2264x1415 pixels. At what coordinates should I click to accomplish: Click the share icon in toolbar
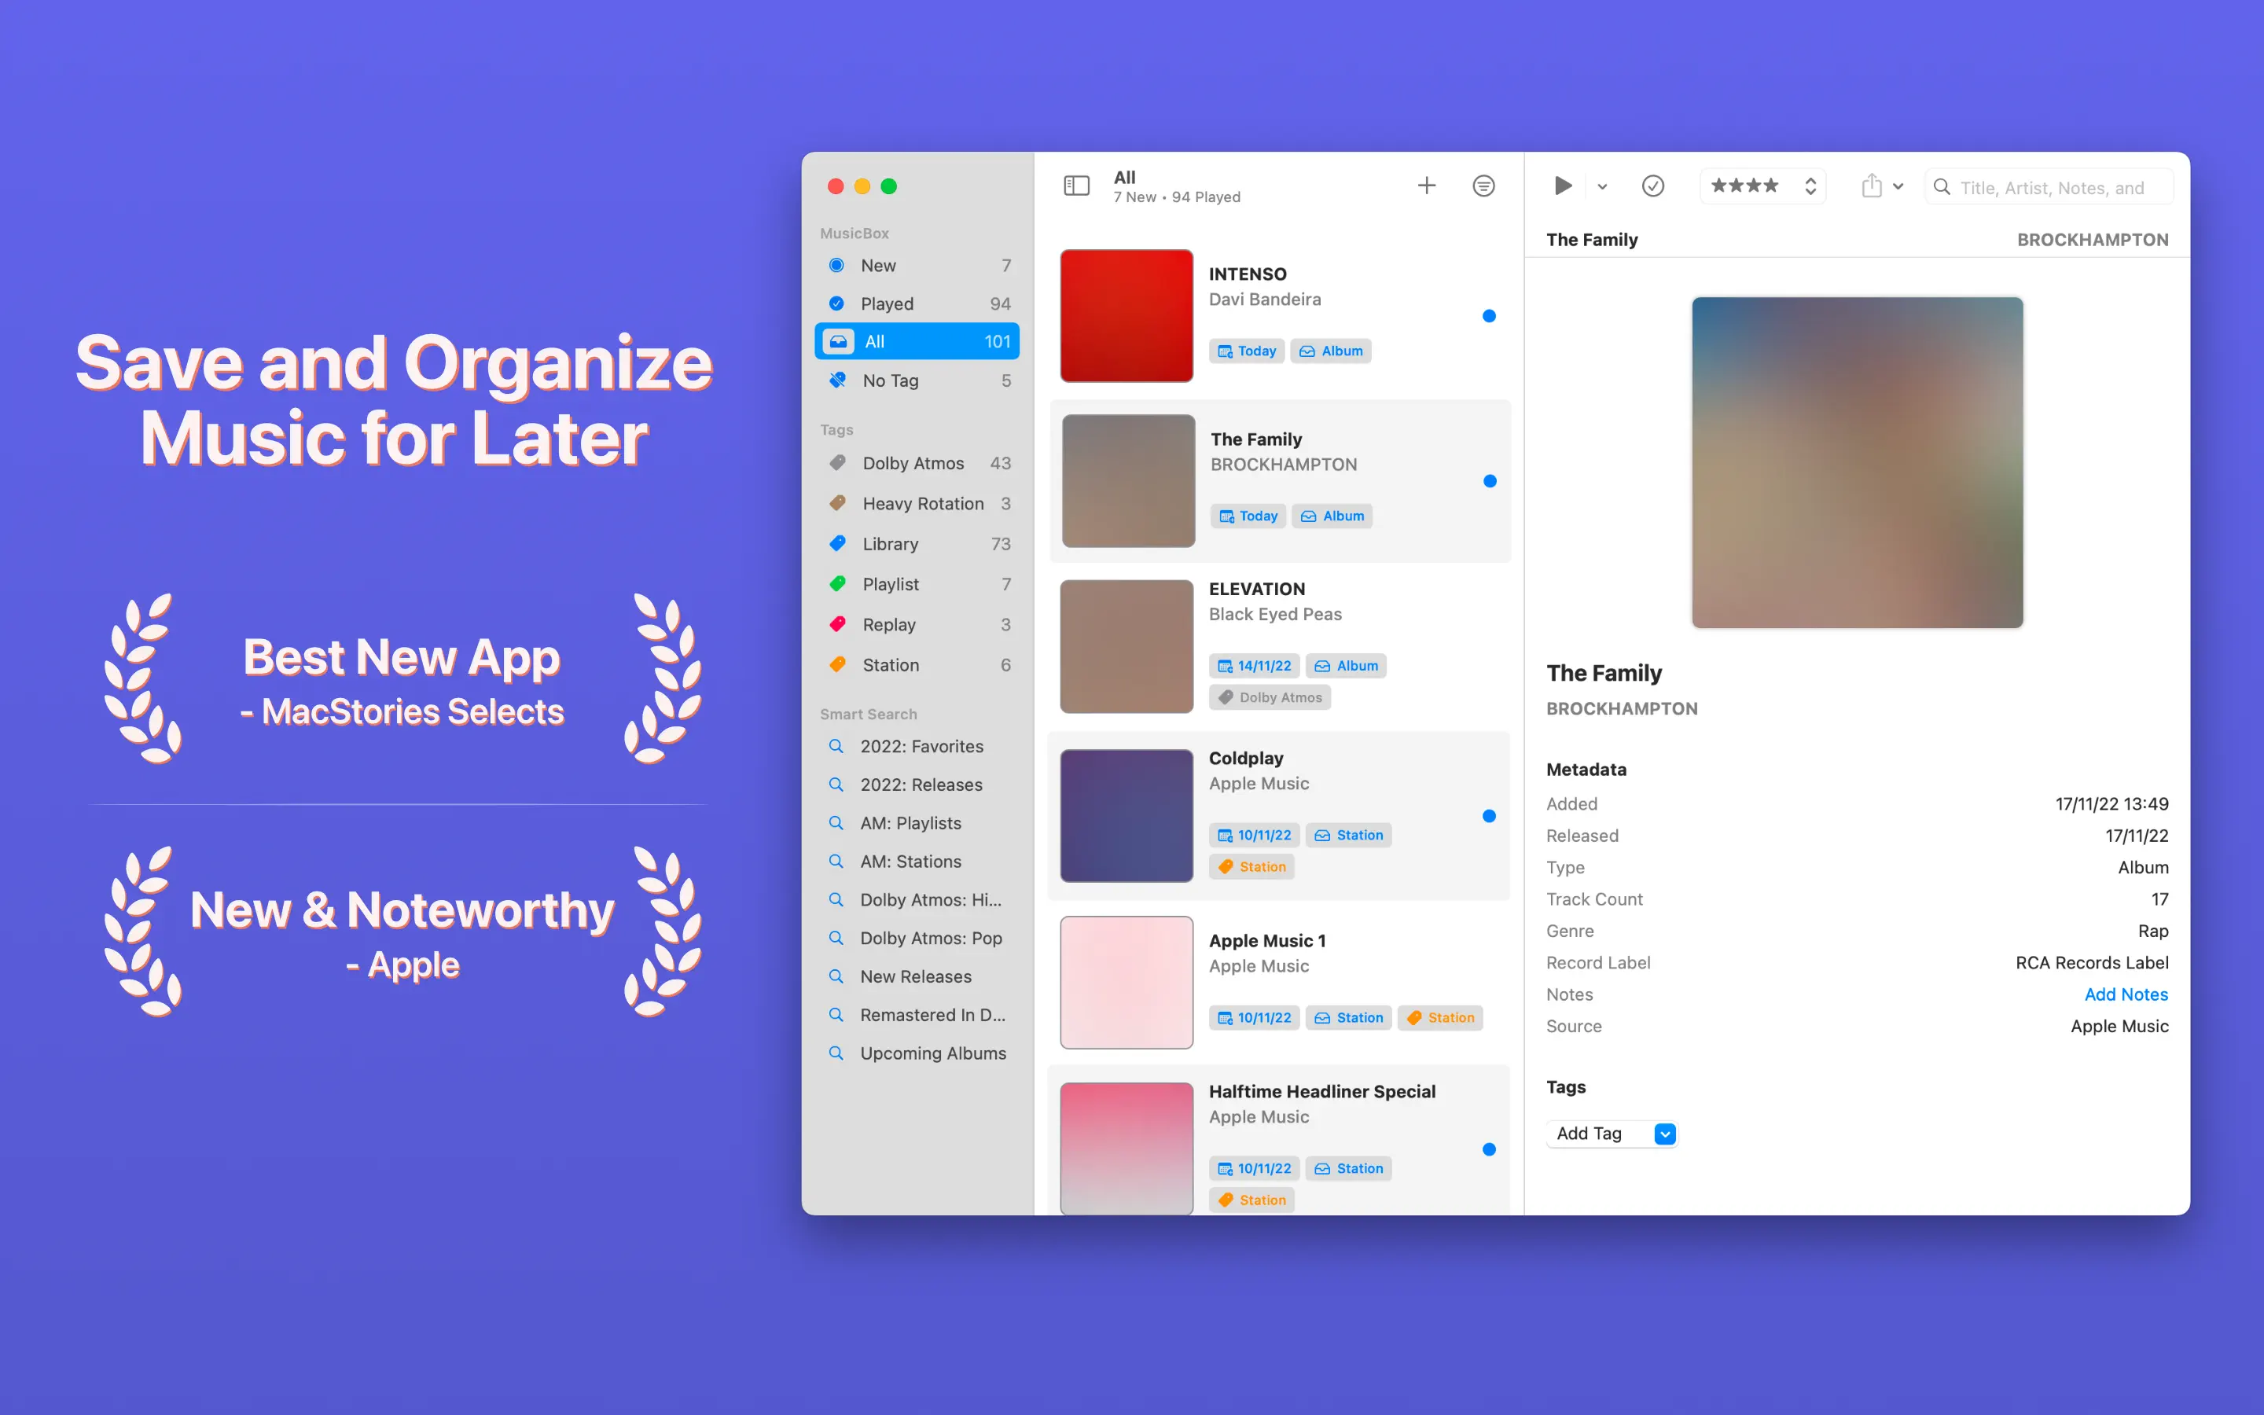pos(1871,186)
